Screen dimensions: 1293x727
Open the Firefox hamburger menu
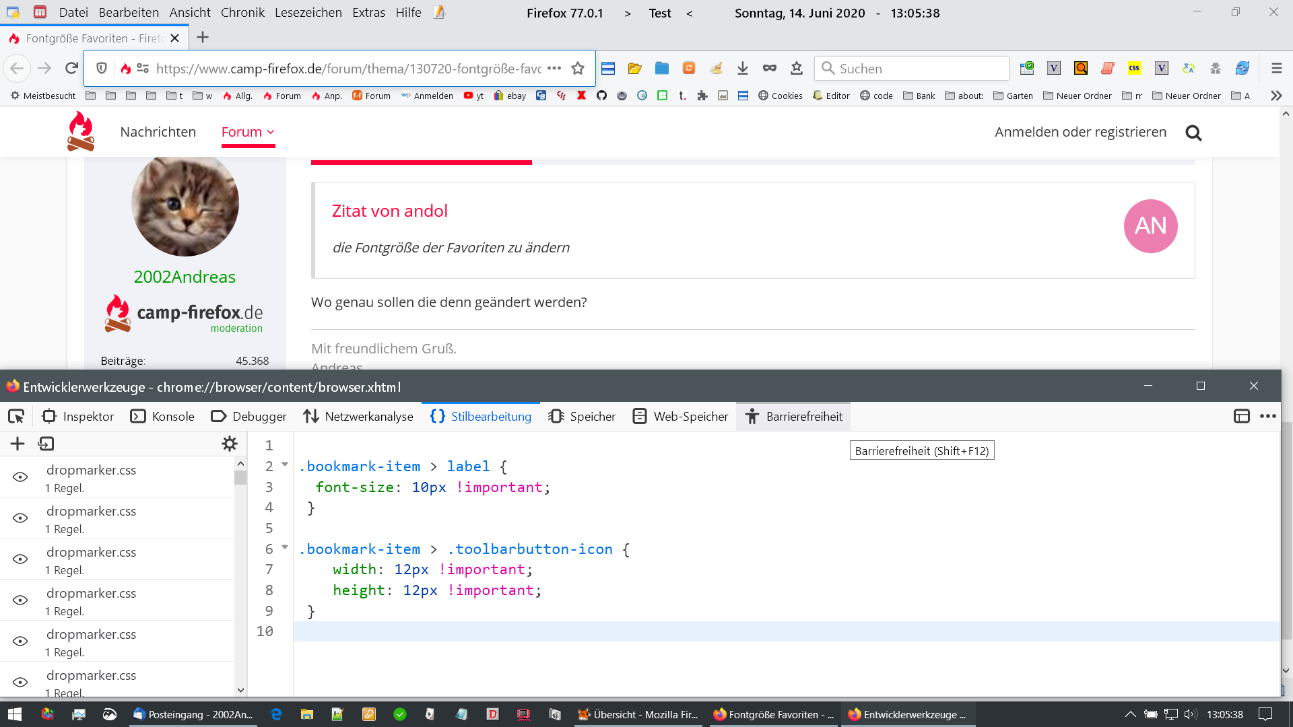[1276, 68]
